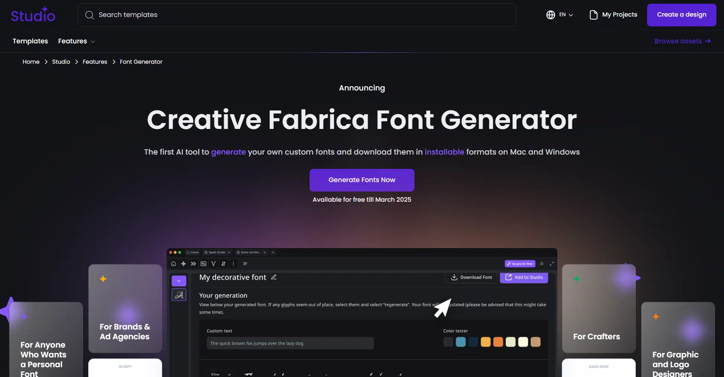The width and height of the screenshot is (724, 377).
Task: Click the purple plus button in sidebar
Action: 179,281
